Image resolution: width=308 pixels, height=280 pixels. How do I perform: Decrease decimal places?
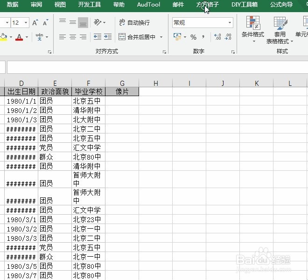pyautogui.click(x=228, y=37)
